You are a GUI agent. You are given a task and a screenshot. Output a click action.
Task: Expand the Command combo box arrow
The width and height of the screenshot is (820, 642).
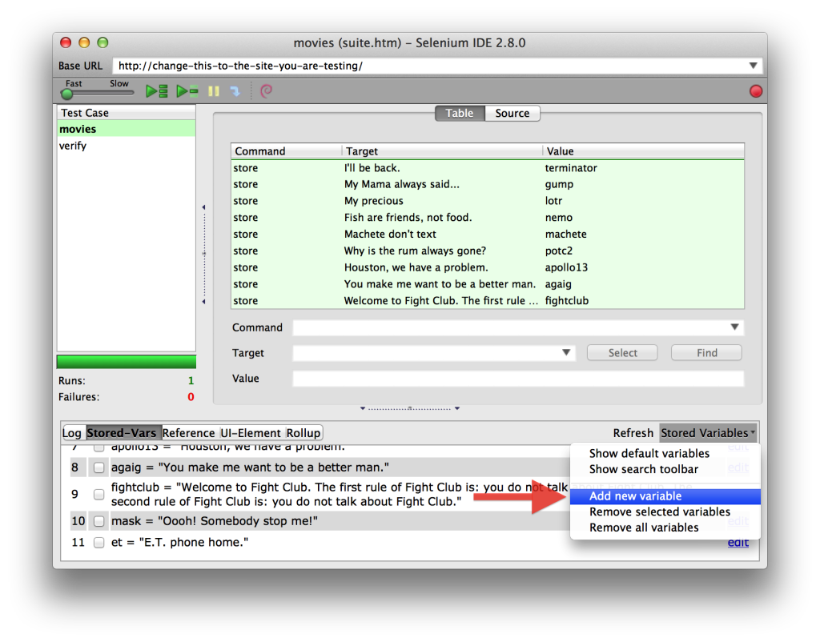(735, 327)
